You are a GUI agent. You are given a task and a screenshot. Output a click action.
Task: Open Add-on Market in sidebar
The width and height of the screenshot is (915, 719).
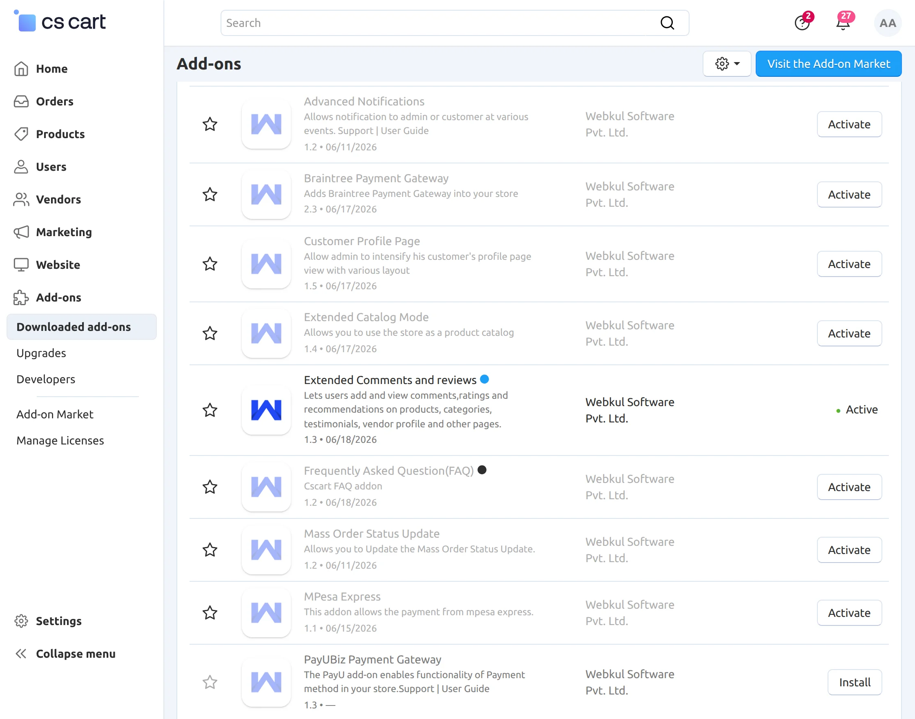coord(55,414)
